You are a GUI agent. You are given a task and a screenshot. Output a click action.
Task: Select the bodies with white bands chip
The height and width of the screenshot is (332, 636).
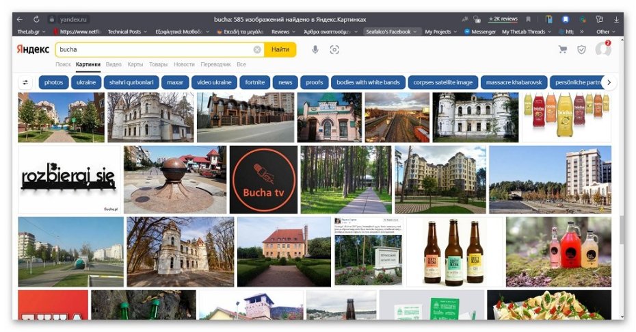click(x=368, y=82)
